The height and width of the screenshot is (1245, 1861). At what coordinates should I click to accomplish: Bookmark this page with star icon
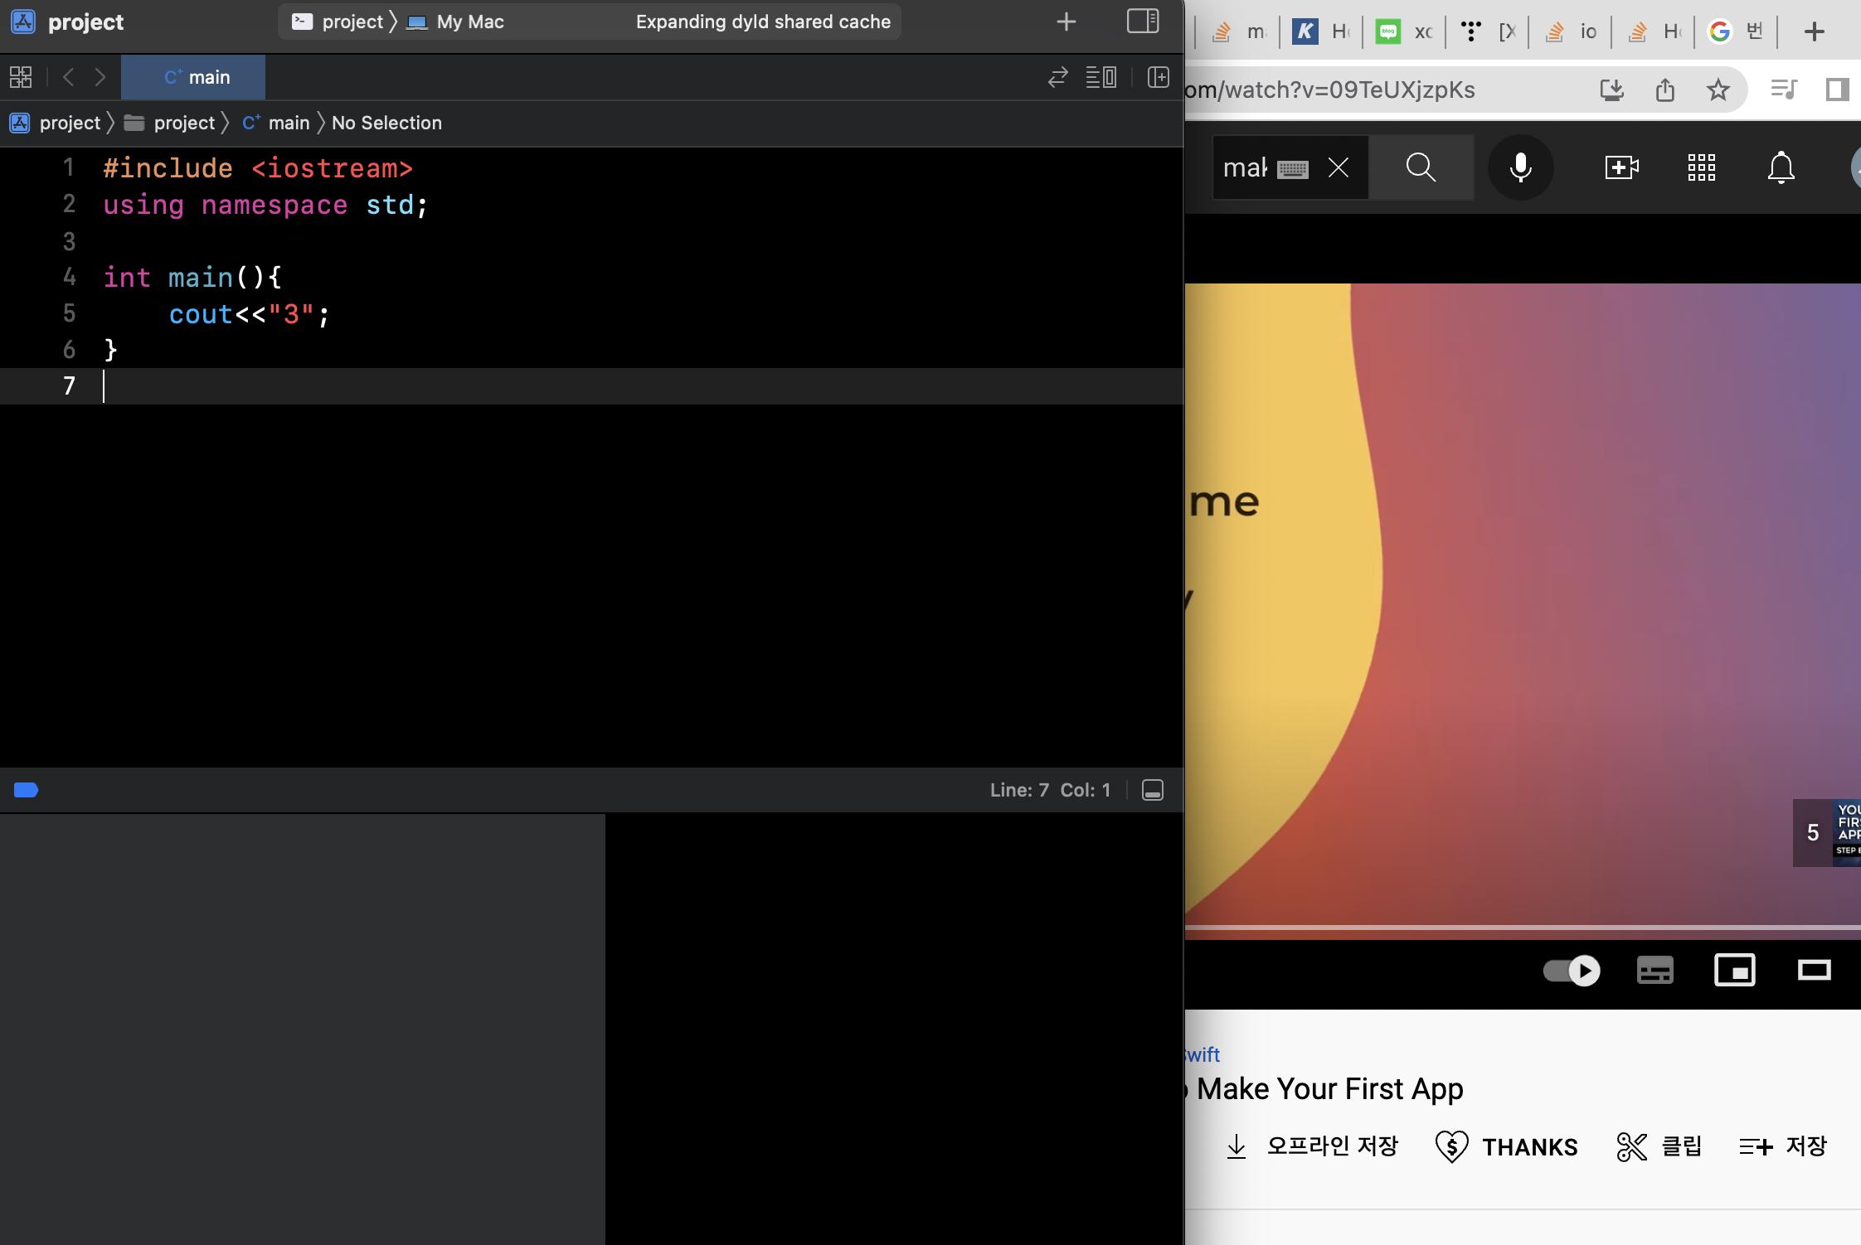pyautogui.click(x=1718, y=90)
